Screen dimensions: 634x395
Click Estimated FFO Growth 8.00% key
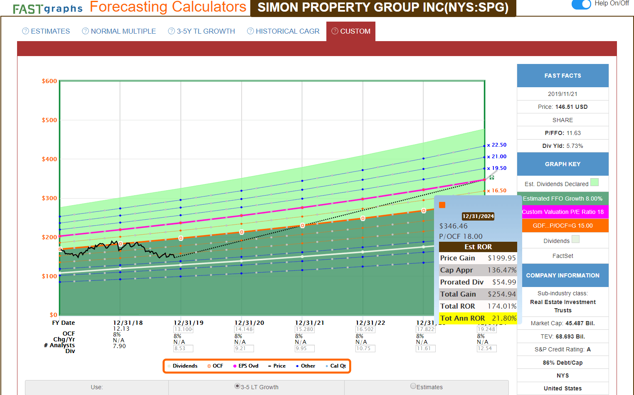coord(563,199)
